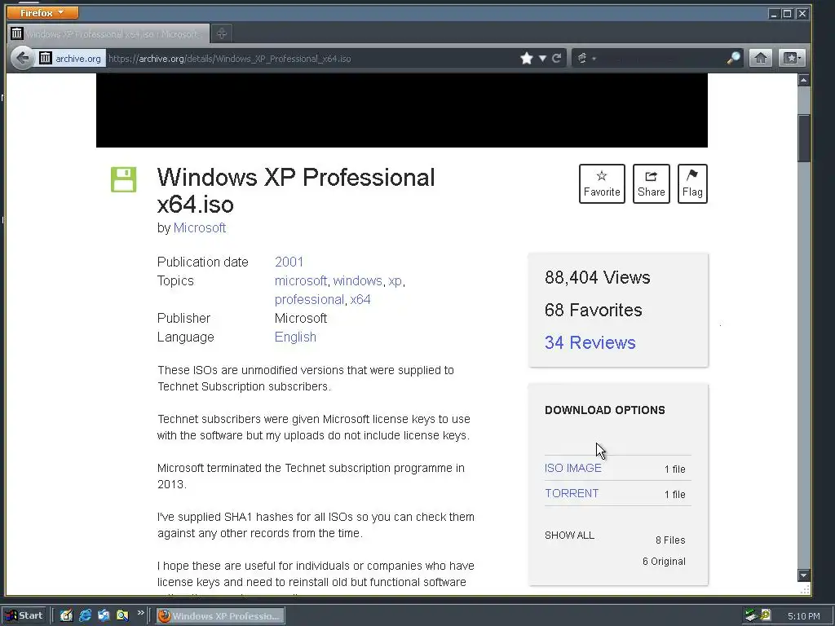Click the Windows XP Professional x64.iso title
This screenshot has height=626, width=835.
click(x=296, y=191)
